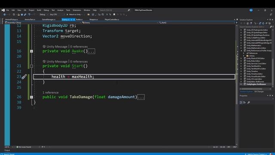Switch to Bullet.cs tab
Viewport: 275px width, 155px height.
[79, 19]
